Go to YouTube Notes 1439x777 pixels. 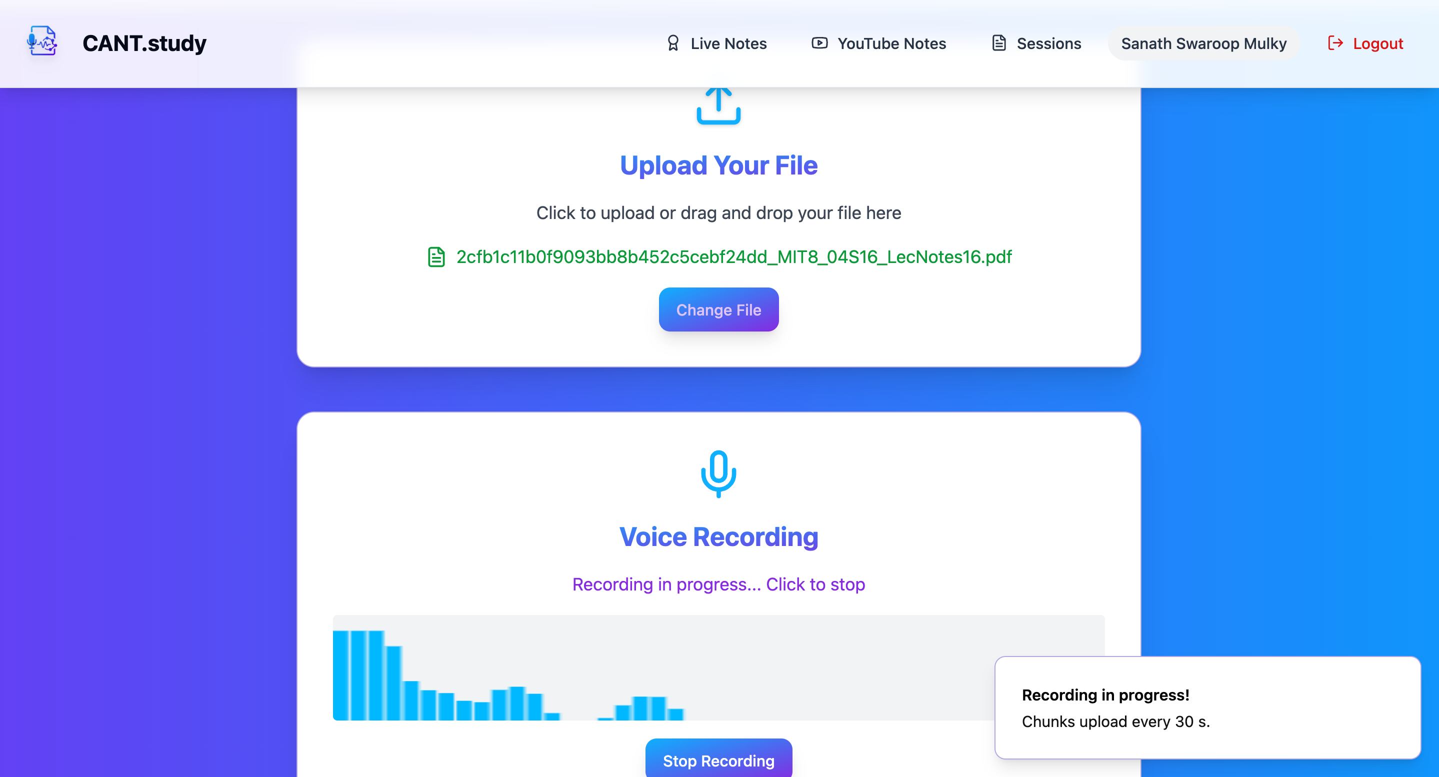(x=891, y=43)
